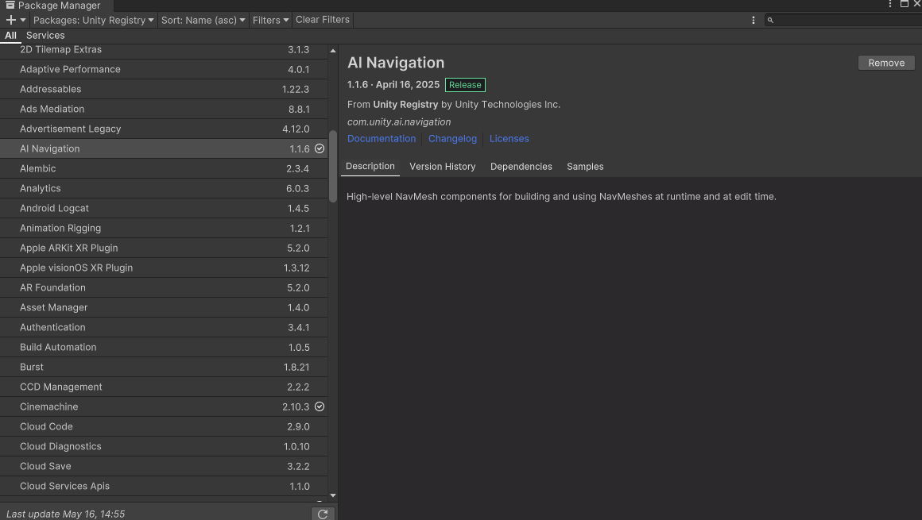Screen dimensions: 922x520
Task: Click installed checkmark icon on AI Navigation
Action: click(320, 148)
